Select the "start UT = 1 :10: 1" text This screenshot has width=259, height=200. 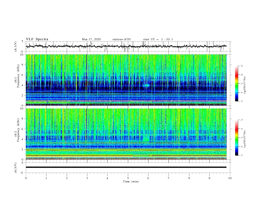158,39
